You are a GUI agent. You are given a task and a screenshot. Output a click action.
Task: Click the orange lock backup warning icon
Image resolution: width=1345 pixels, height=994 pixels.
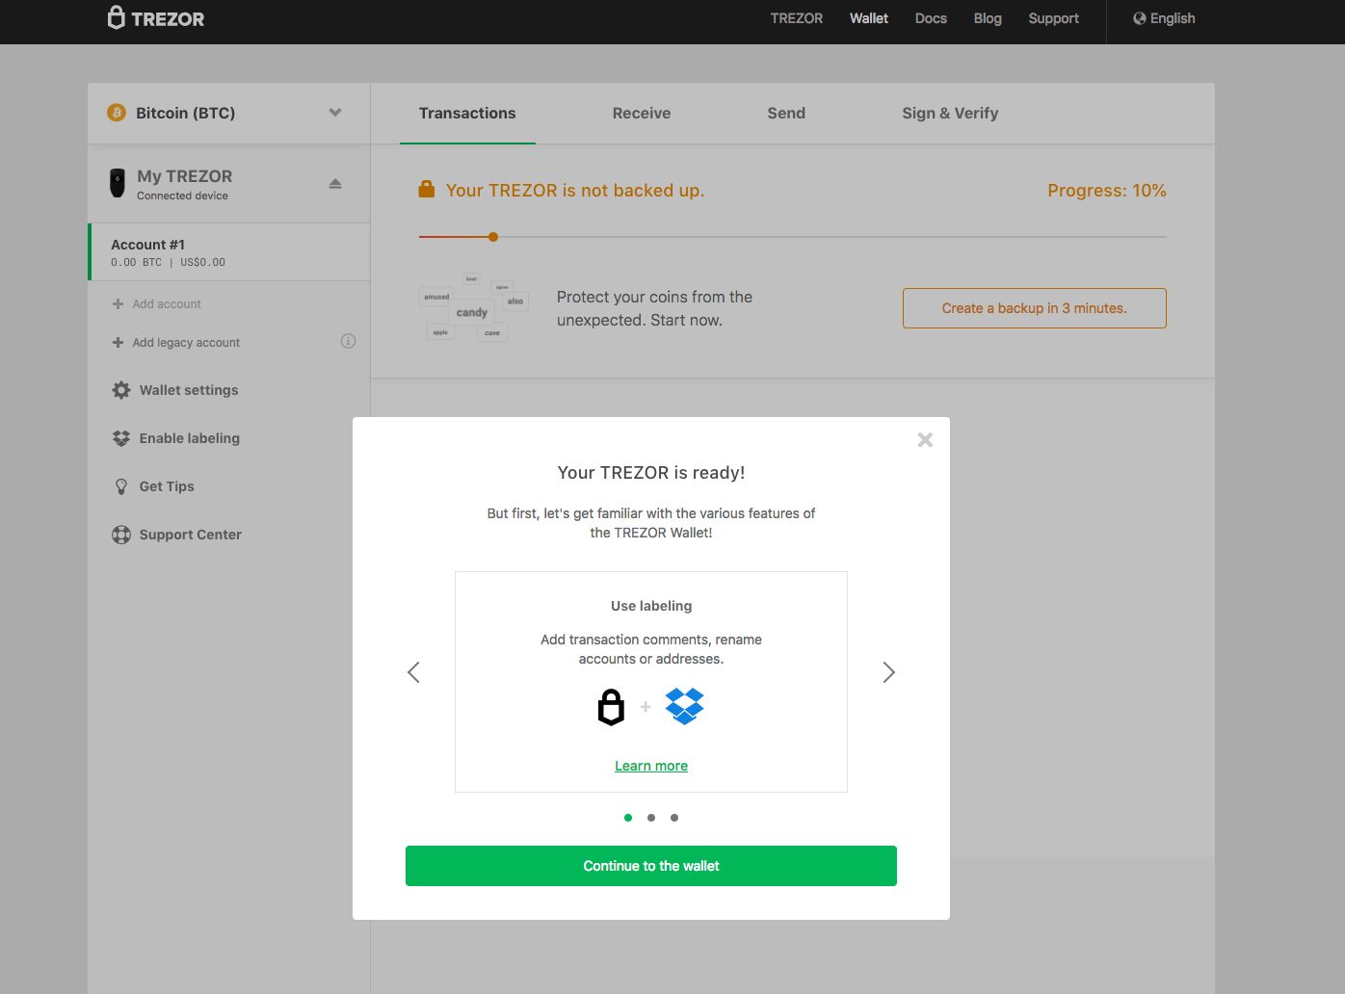[427, 189]
